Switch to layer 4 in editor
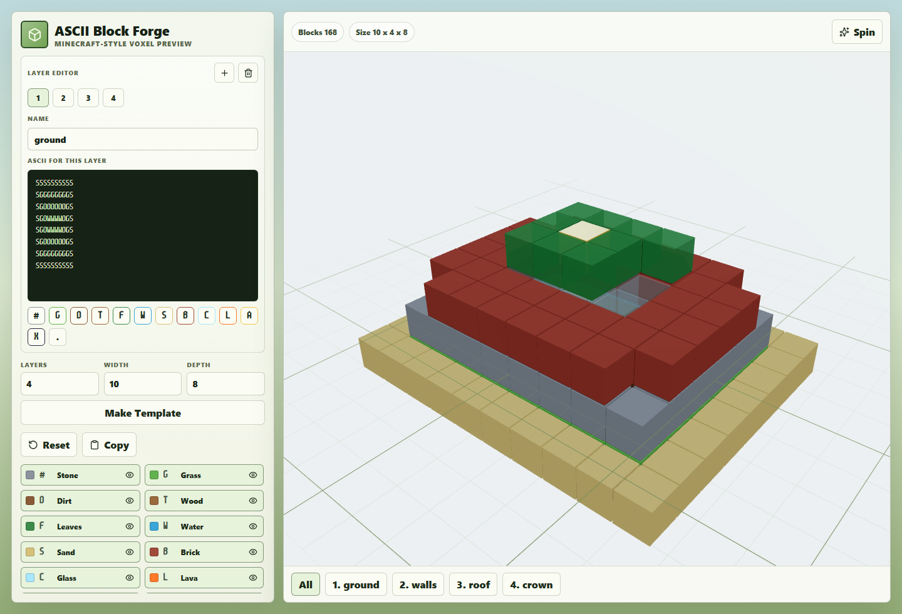Screen dimensions: 902x614 point(113,98)
